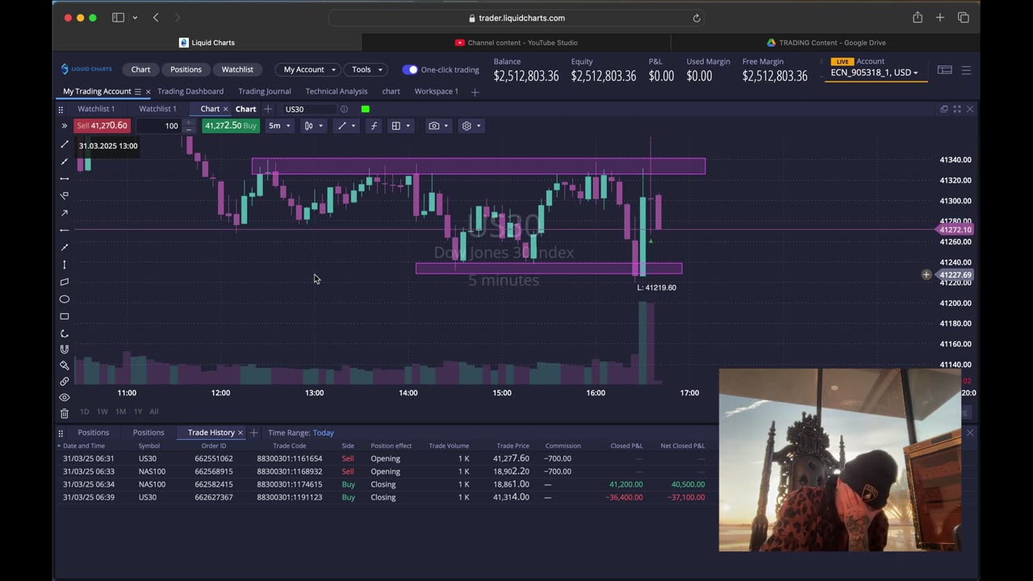The width and height of the screenshot is (1033, 581).
Task: Toggle One-click trading switch
Action: (410, 69)
